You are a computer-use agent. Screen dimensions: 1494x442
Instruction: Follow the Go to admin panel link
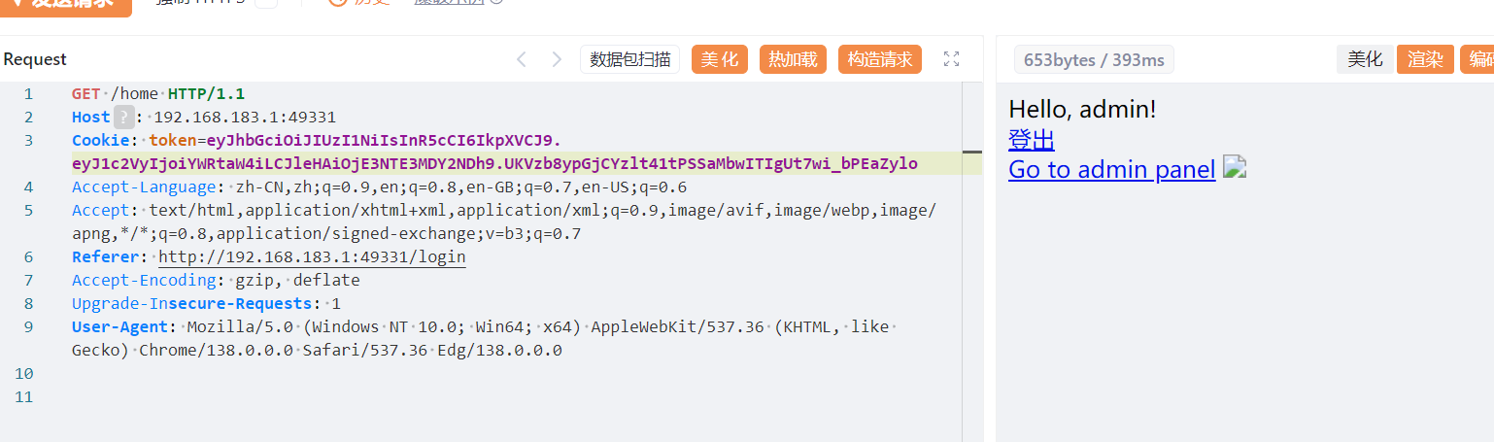(1112, 170)
